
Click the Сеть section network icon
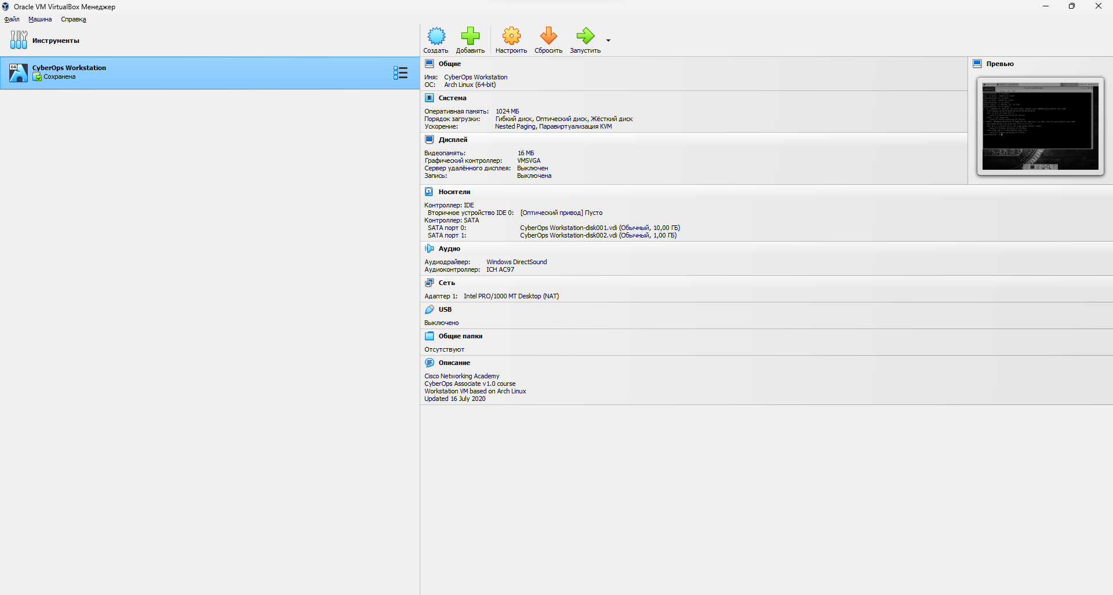point(429,283)
